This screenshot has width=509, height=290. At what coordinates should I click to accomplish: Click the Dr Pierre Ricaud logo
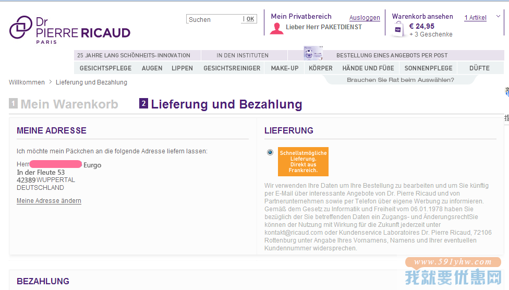point(70,30)
